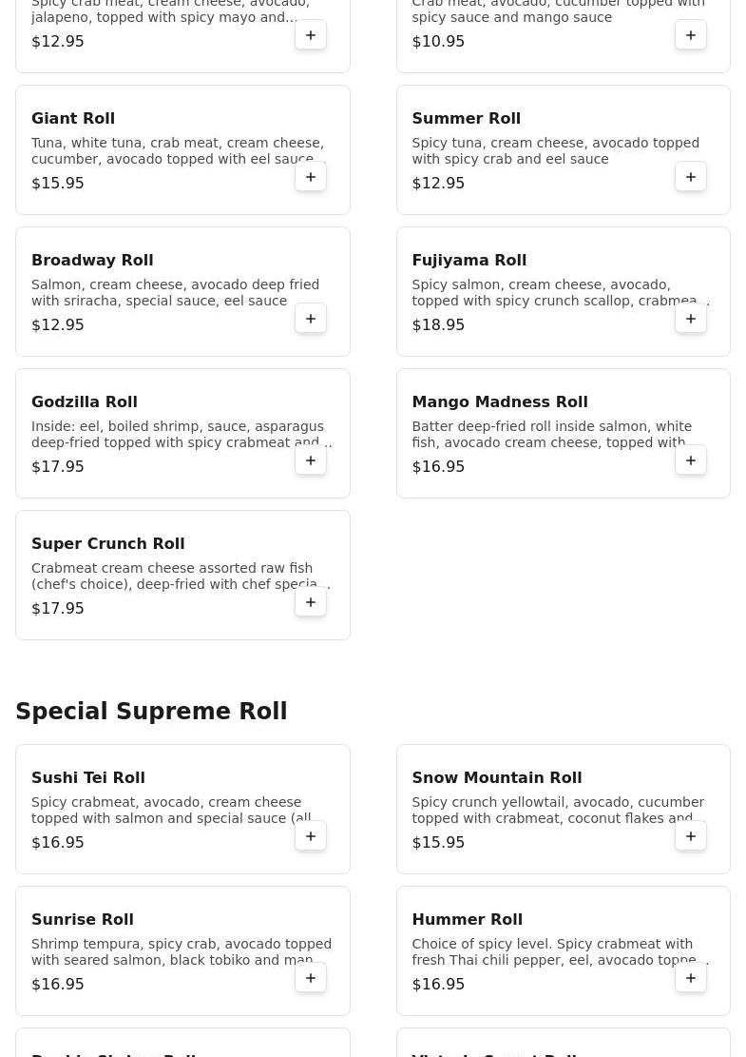746x1057 pixels.
Task: Add Summer Roll with plus button
Action: [x=691, y=177]
